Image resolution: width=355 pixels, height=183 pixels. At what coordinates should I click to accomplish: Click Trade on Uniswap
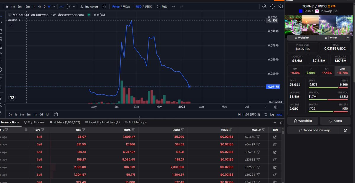pyautogui.click(x=314, y=130)
